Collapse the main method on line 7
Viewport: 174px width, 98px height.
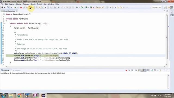5,23
